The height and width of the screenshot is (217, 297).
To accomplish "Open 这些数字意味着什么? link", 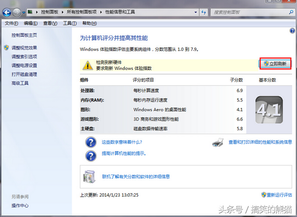I will click(x=122, y=142).
